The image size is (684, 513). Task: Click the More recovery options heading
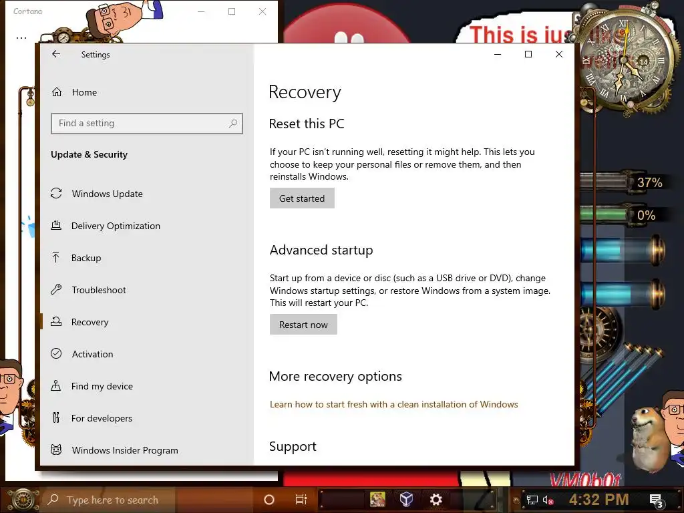335,377
